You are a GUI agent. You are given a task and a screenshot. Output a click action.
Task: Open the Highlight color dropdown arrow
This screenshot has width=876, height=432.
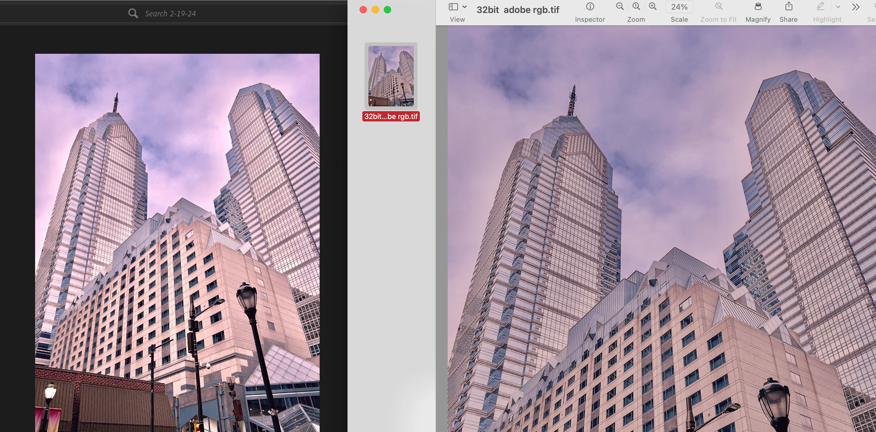point(838,7)
